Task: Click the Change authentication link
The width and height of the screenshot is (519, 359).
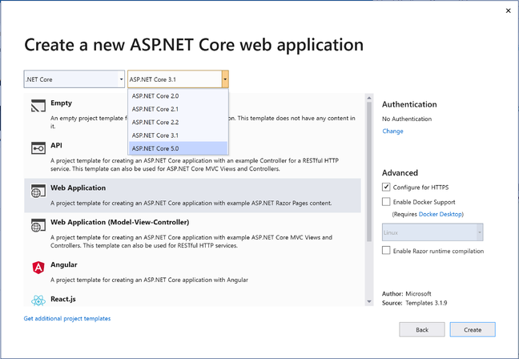Action: click(392, 131)
